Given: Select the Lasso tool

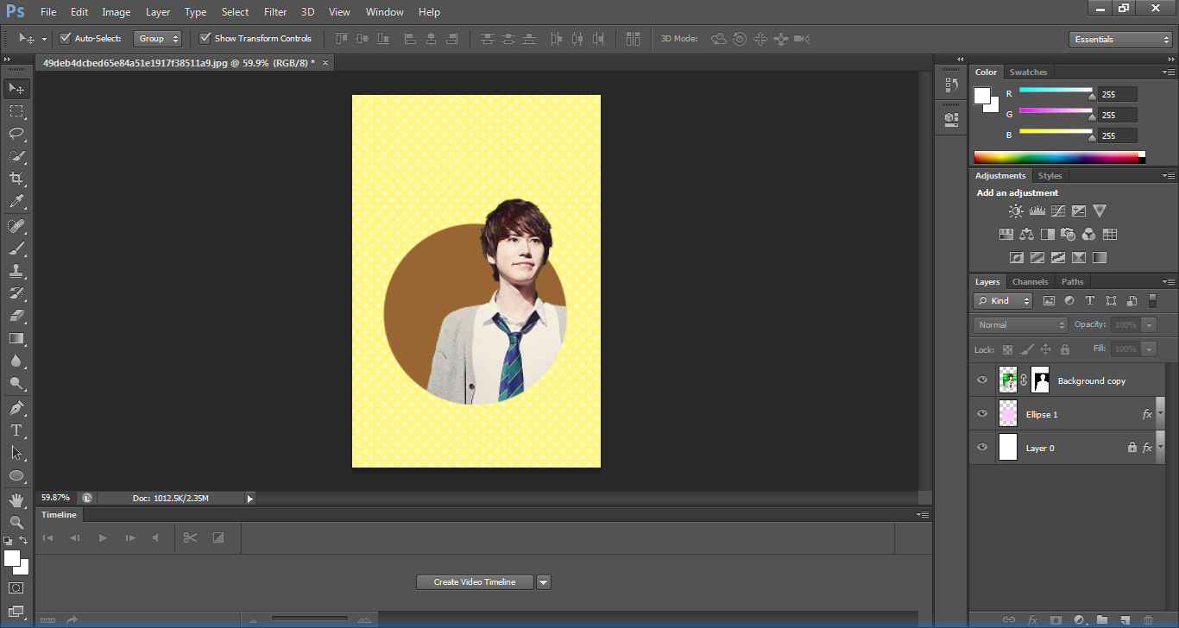Looking at the screenshot, I should 16,134.
